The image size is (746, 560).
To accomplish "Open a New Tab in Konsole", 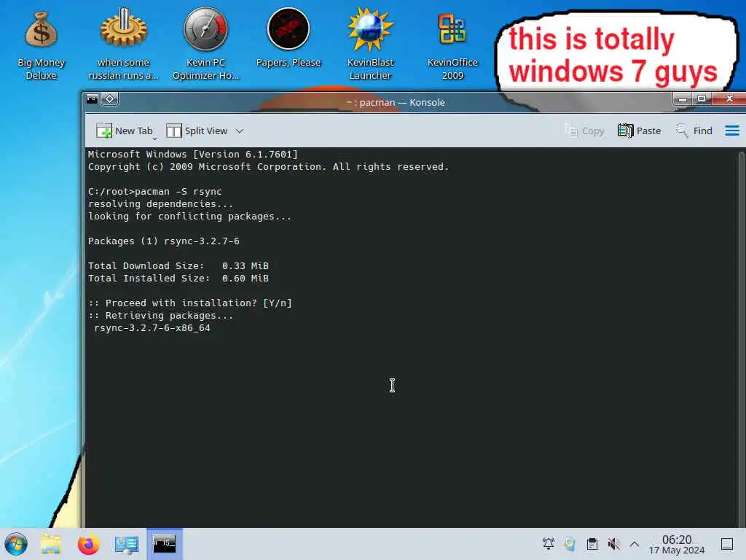I will point(124,131).
